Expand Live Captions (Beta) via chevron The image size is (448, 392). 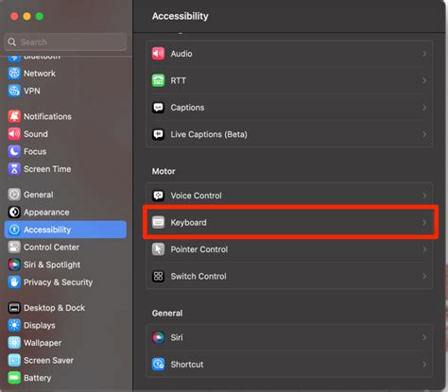(424, 134)
